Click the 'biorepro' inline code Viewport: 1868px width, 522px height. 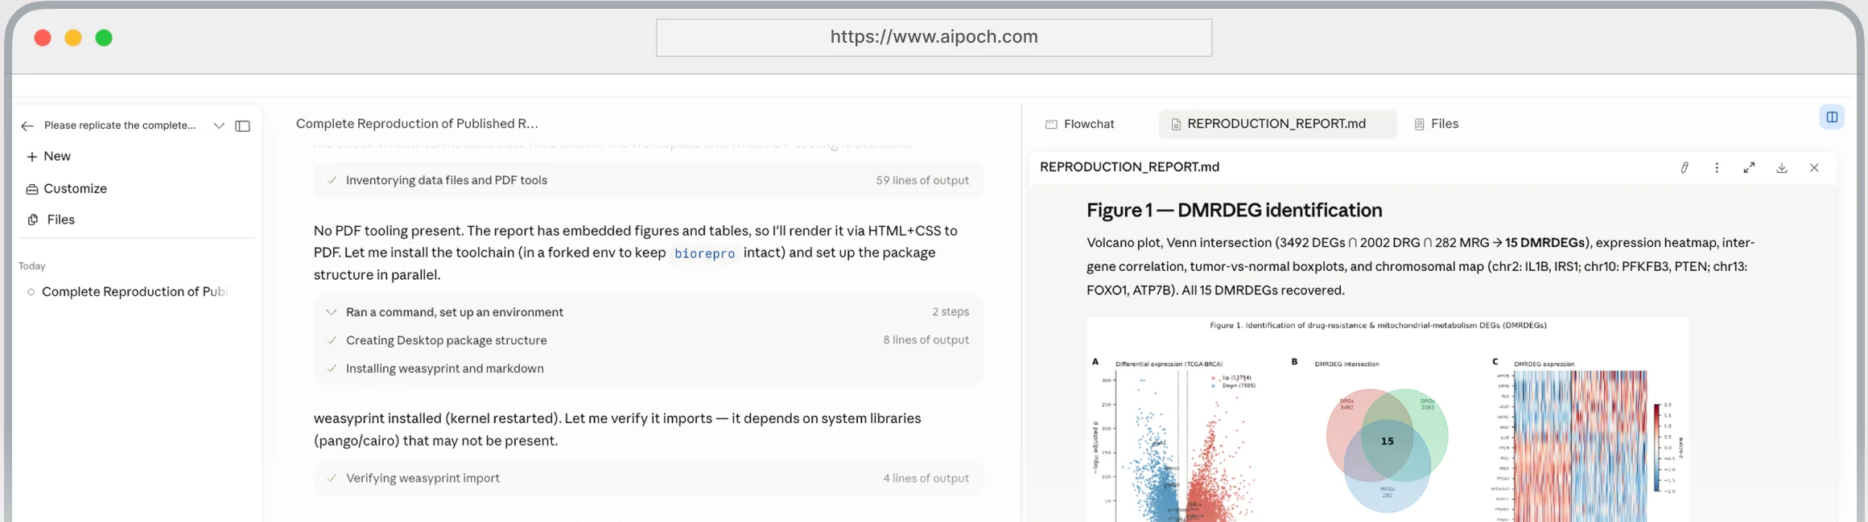[704, 253]
